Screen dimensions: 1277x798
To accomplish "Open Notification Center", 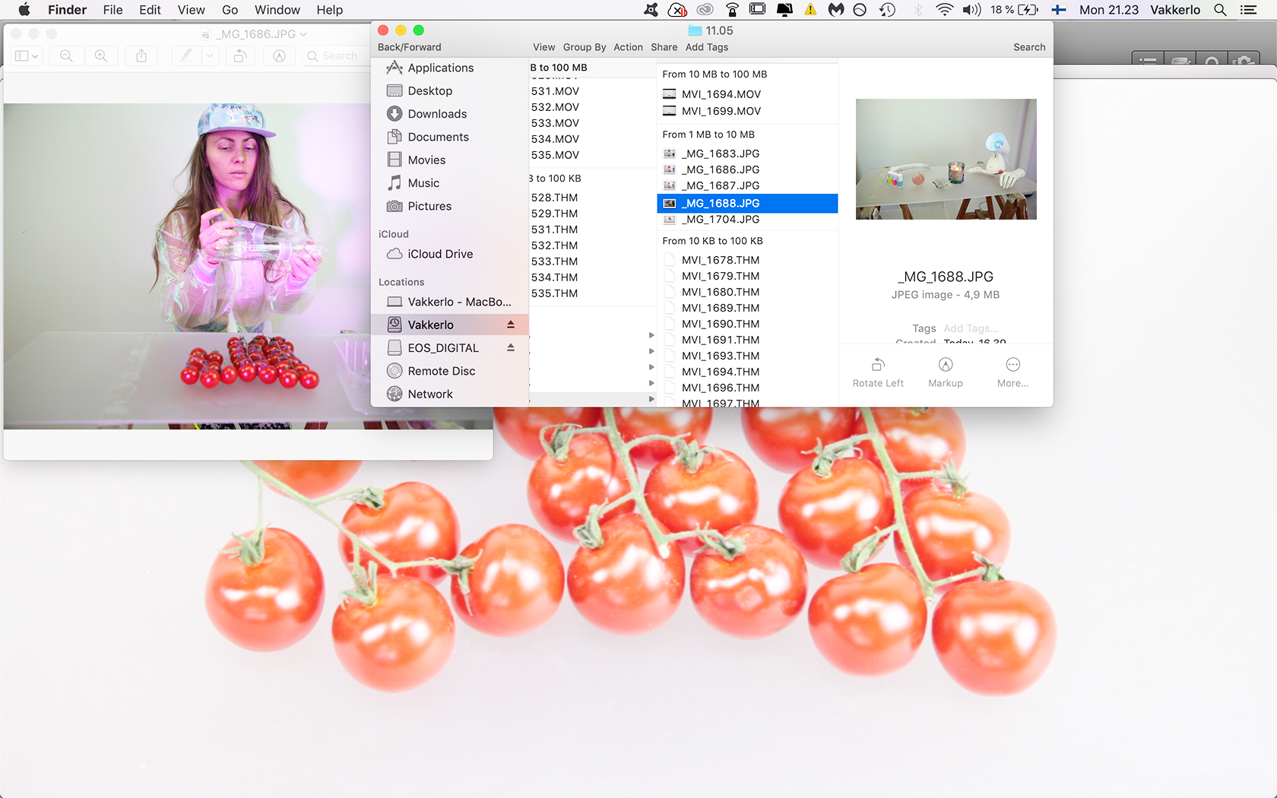I will 1248,10.
